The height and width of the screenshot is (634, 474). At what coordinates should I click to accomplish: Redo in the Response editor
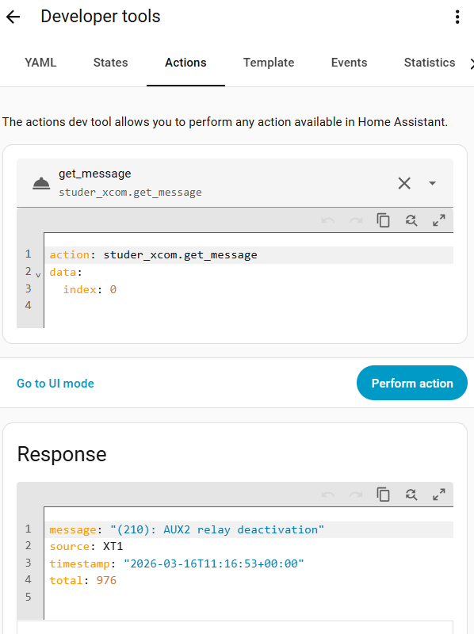[x=356, y=495]
